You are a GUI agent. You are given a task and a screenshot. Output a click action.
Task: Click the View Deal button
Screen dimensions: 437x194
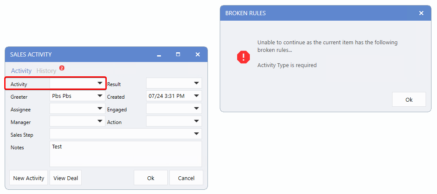point(66,178)
